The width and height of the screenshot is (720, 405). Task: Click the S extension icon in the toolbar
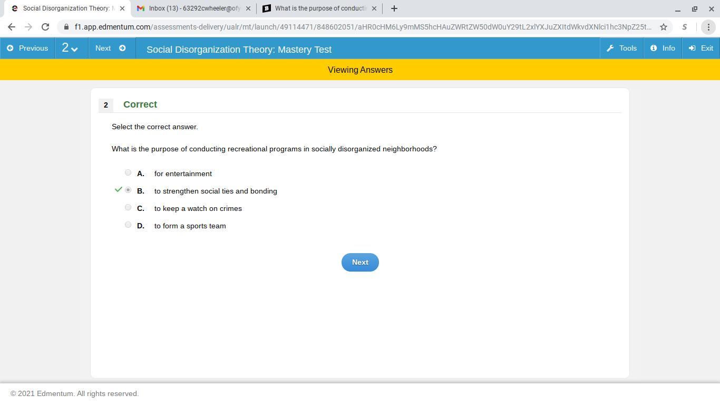(x=685, y=27)
